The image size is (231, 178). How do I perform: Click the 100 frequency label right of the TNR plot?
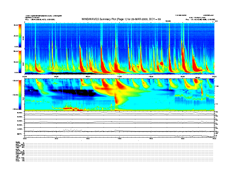pos(217,86)
